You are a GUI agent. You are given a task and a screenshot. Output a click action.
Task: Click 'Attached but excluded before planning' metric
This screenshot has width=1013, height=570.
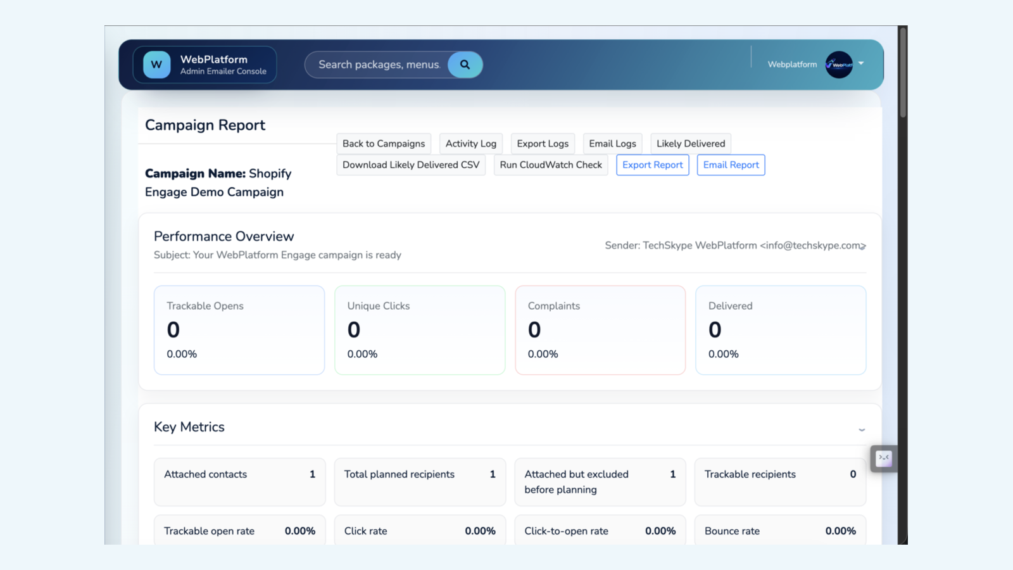coord(600,482)
